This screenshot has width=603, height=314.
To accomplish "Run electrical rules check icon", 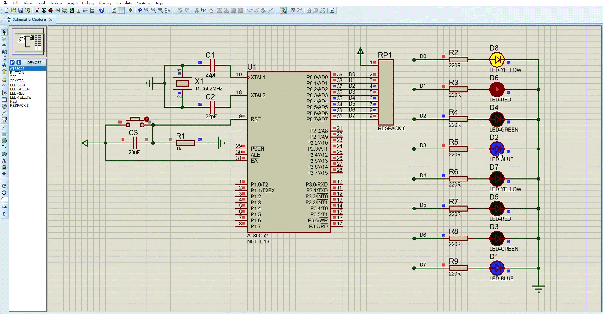I will (x=332, y=10).
